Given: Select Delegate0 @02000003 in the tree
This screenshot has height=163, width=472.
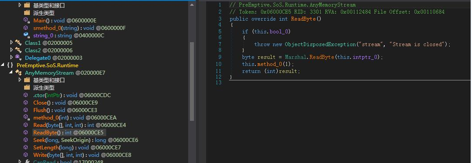Looking at the screenshot, I should 54,58.
